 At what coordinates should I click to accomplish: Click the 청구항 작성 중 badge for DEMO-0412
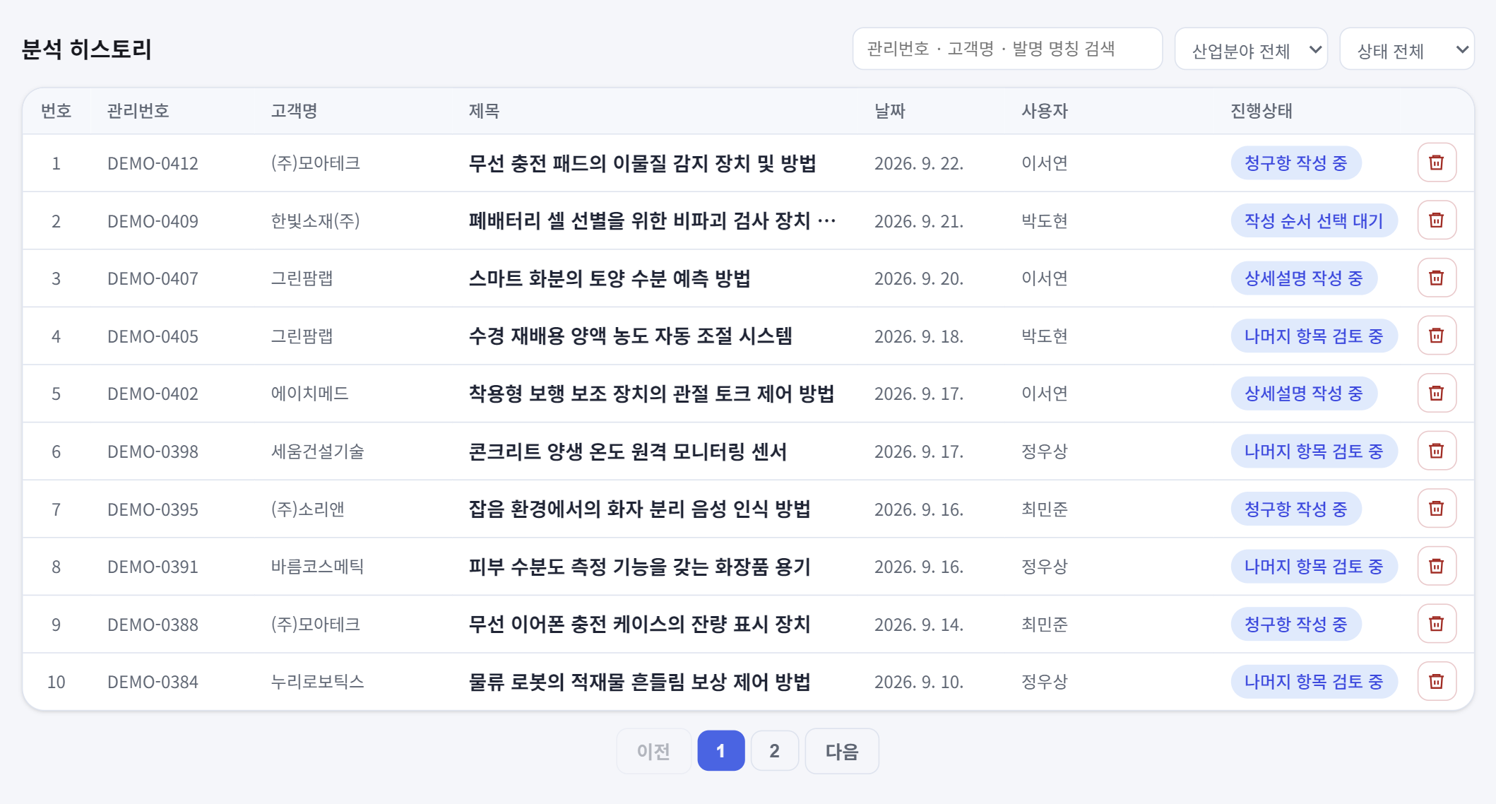1296,163
